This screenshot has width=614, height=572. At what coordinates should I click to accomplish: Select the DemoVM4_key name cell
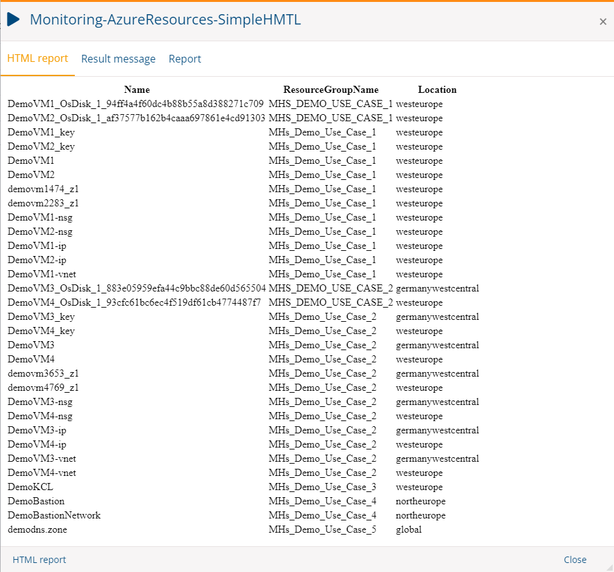coord(41,331)
